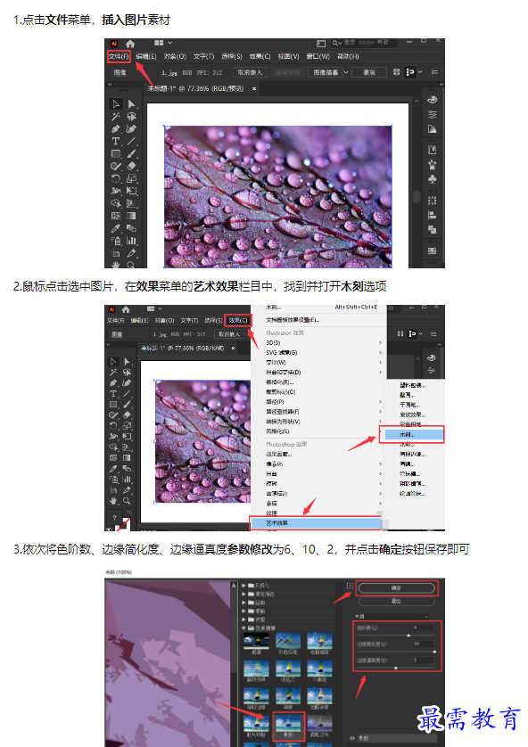The width and height of the screenshot is (528, 747).
Task: Select the Pen tool in the first screenshot
Action: 116,128
